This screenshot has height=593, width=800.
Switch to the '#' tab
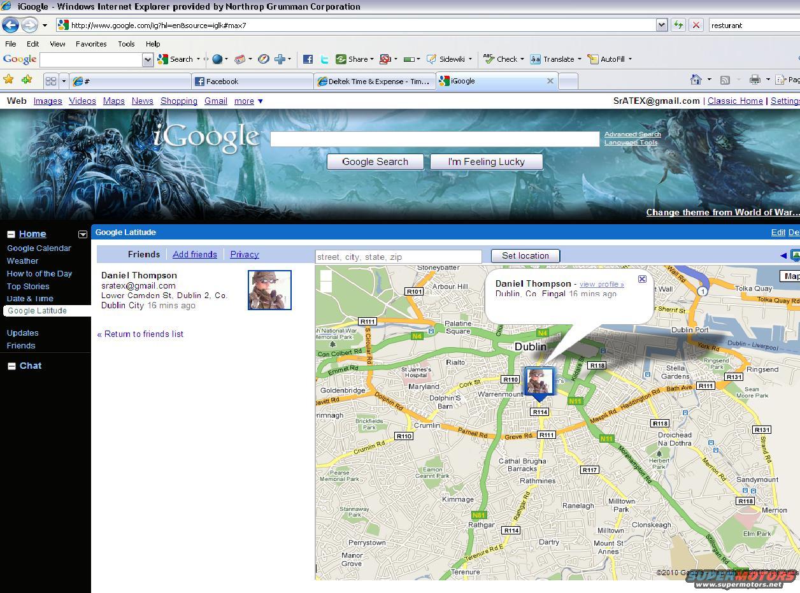tap(130, 81)
